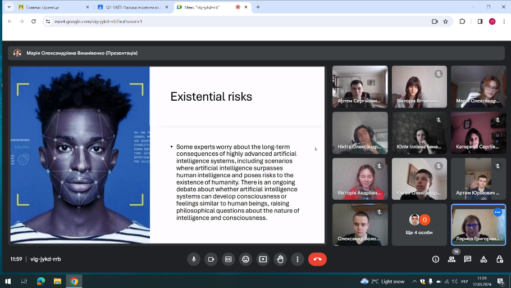Open the emoji reactions
This screenshot has height=288, width=511.
pos(245,259)
